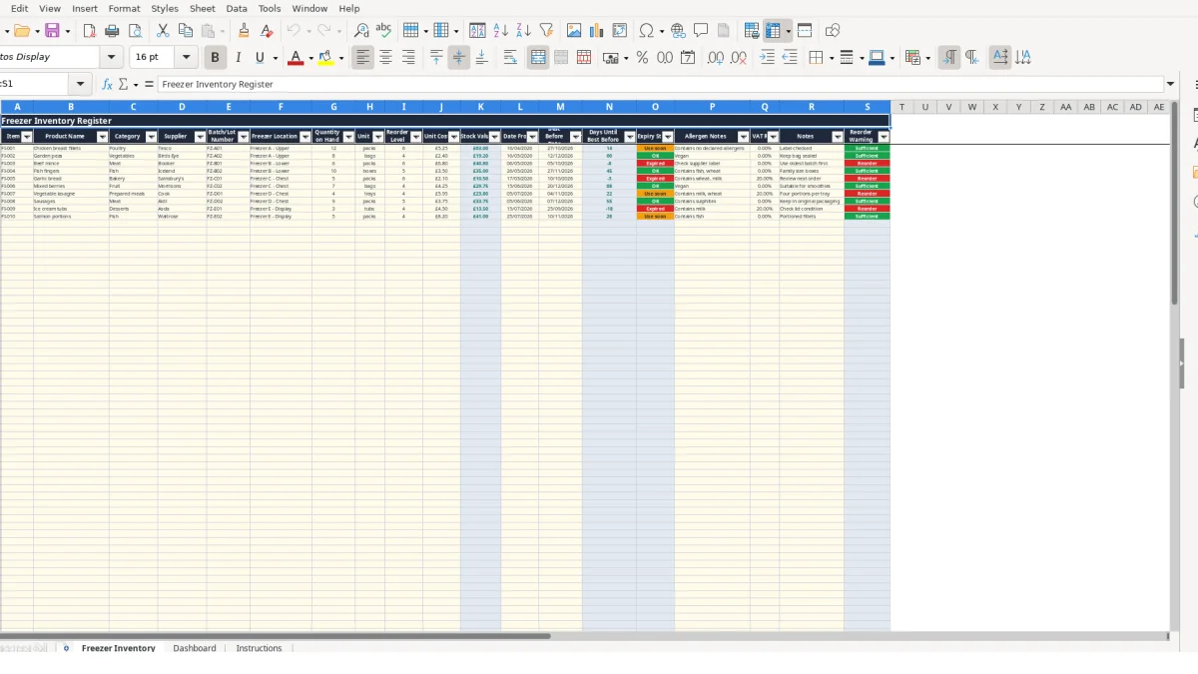1198x674 pixels.
Task: Apply the red font color
Action: [296, 58]
